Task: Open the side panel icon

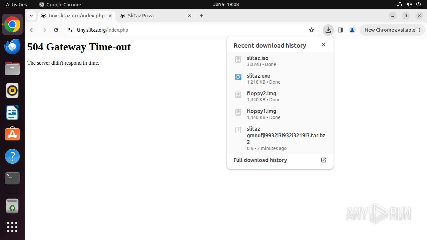Action: coord(340,30)
